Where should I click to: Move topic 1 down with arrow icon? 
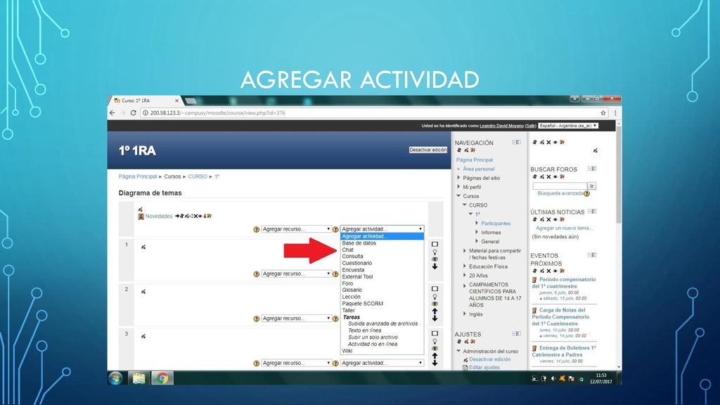tap(435, 266)
